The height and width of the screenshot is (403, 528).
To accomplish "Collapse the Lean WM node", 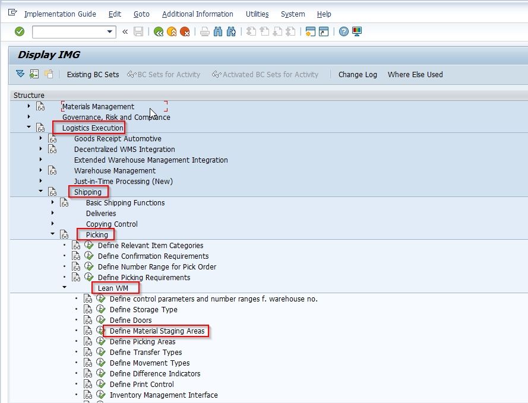I will point(64,287).
